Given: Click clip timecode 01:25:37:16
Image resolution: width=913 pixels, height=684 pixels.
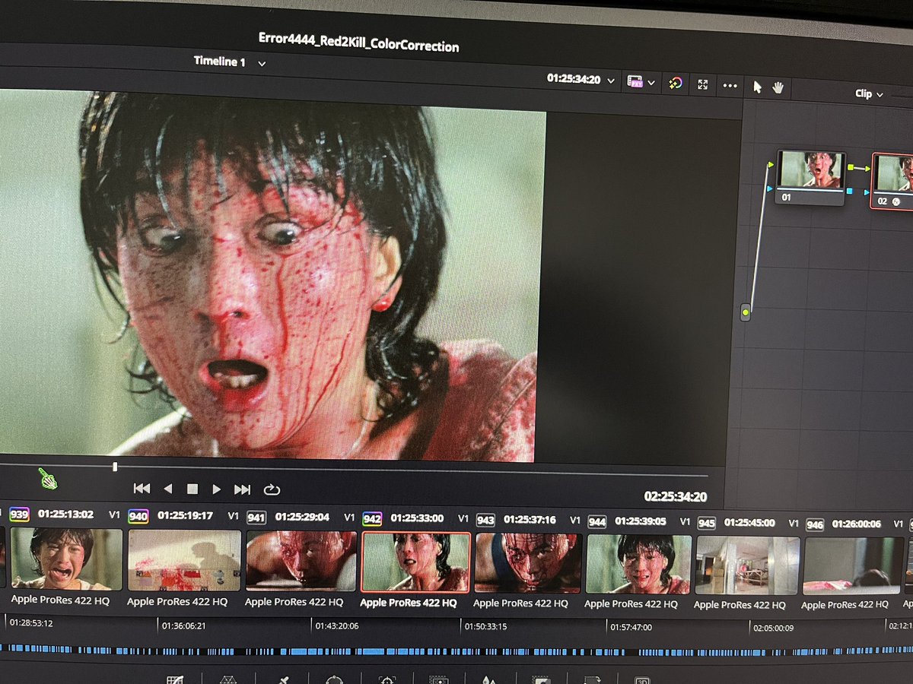Looking at the screenshot, I should pyautogui.click(x=530, y=520).
